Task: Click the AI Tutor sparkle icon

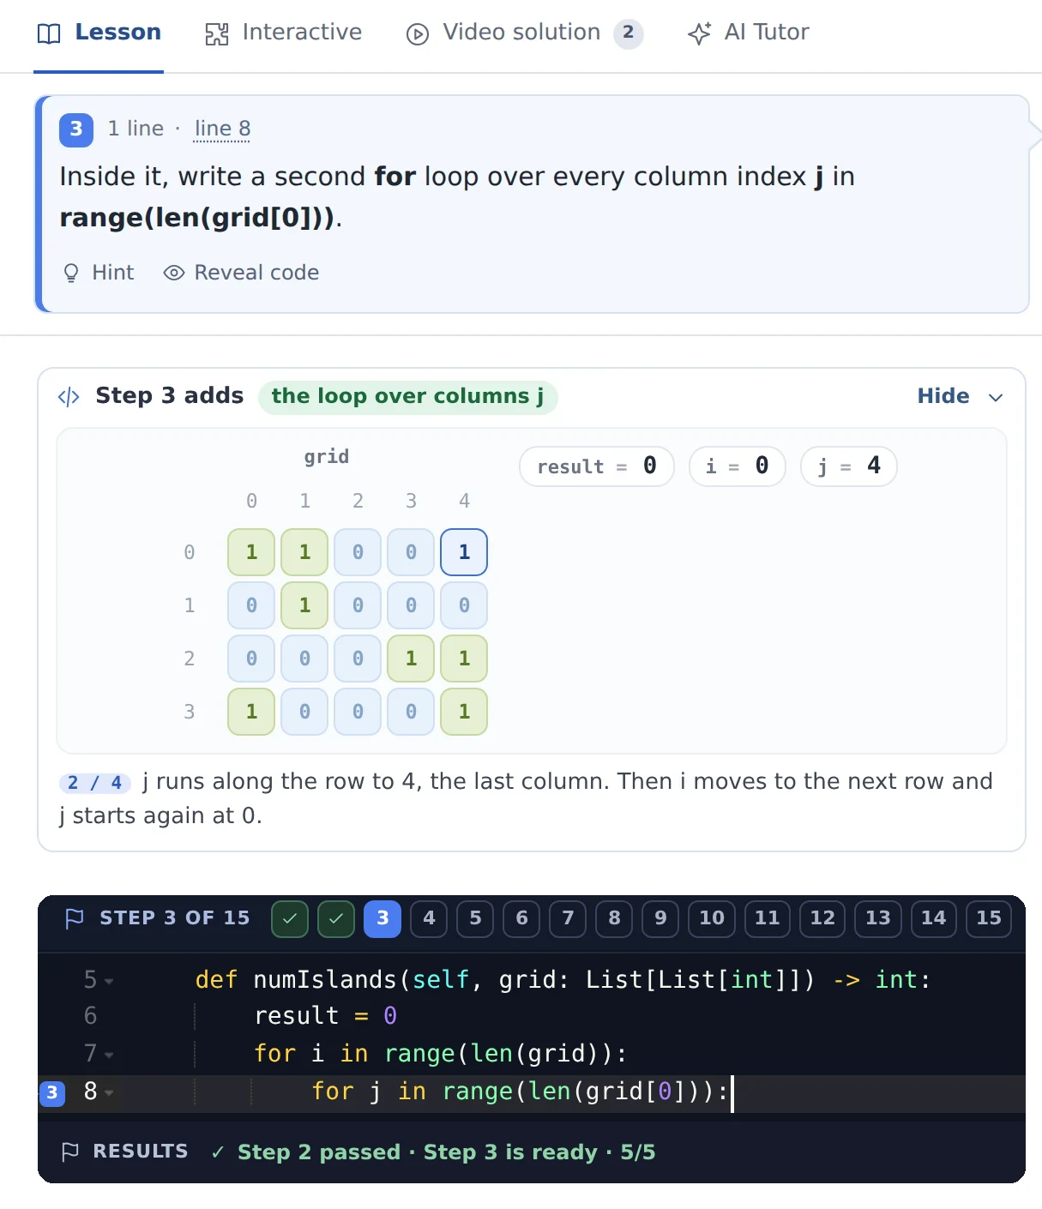Action: [699, 34]
